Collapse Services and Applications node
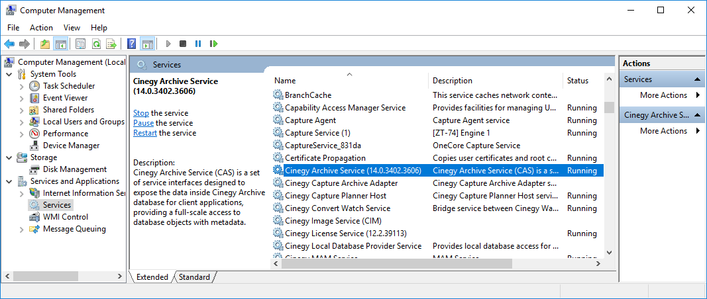Image resolution: width=707 pixels, height=299 pixels. (9, 181)
